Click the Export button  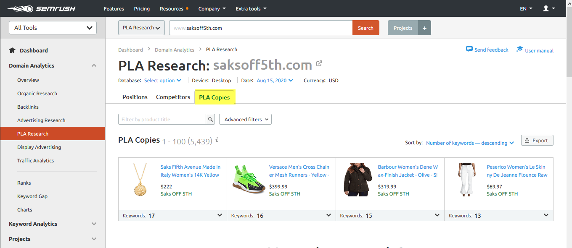coord(537,140)
